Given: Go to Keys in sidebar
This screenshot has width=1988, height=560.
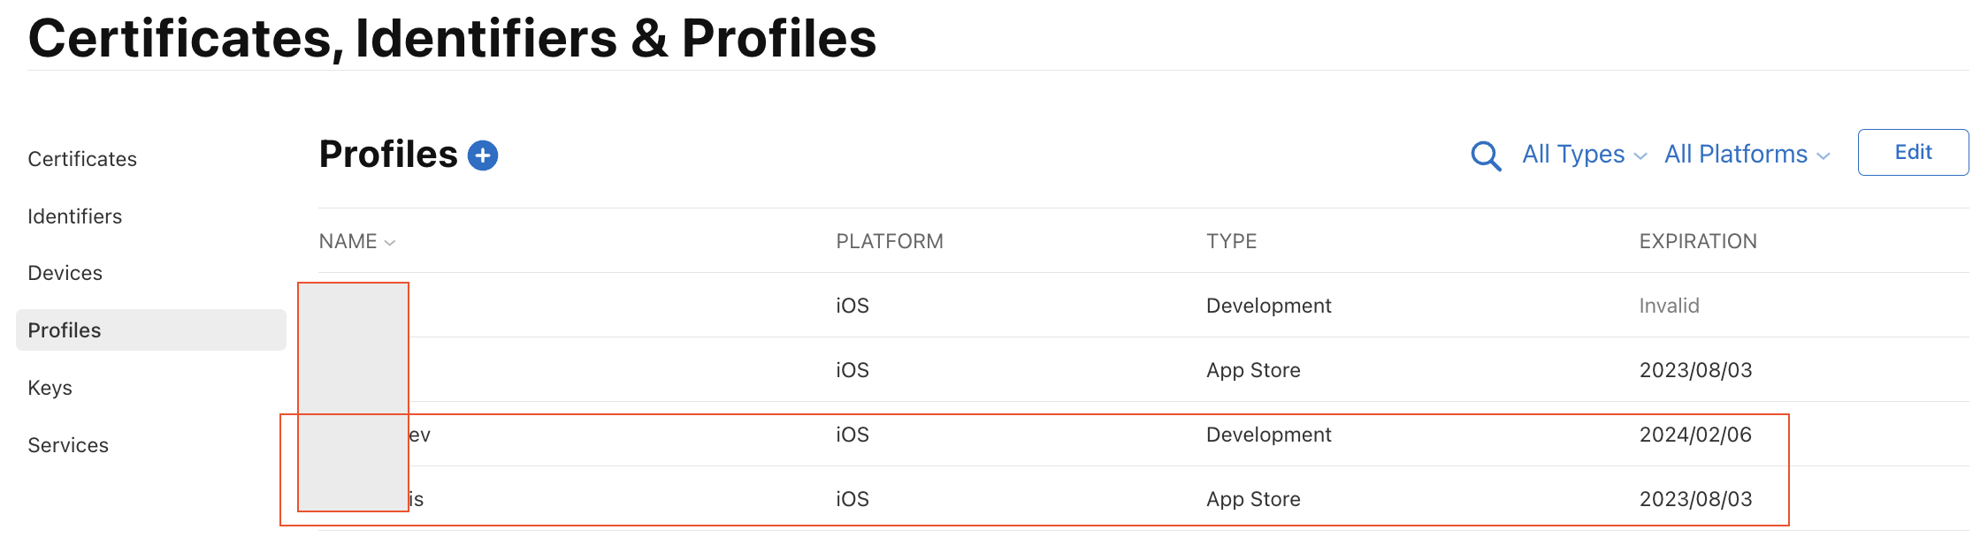Looking at the screenshot, I should (50, 388).
